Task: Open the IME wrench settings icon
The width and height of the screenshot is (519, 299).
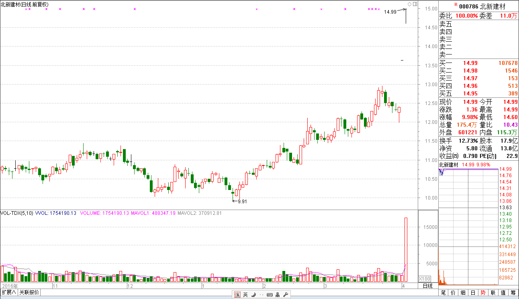Action: pyautogui.click(x=286, y=295)
